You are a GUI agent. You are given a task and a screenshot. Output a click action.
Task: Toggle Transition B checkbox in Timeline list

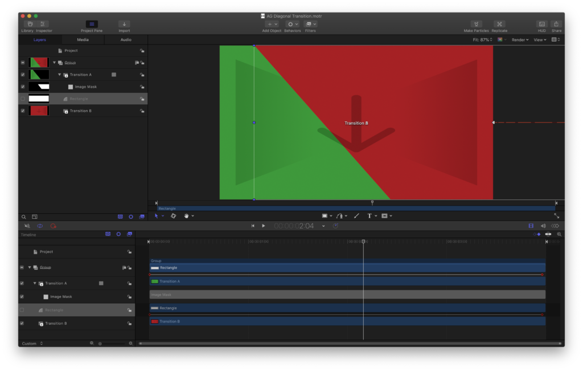click(x=22, y=324)
